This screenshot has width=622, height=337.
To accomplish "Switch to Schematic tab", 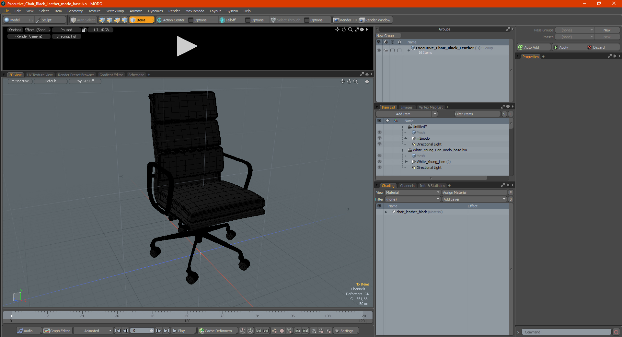I will [136, 75].
